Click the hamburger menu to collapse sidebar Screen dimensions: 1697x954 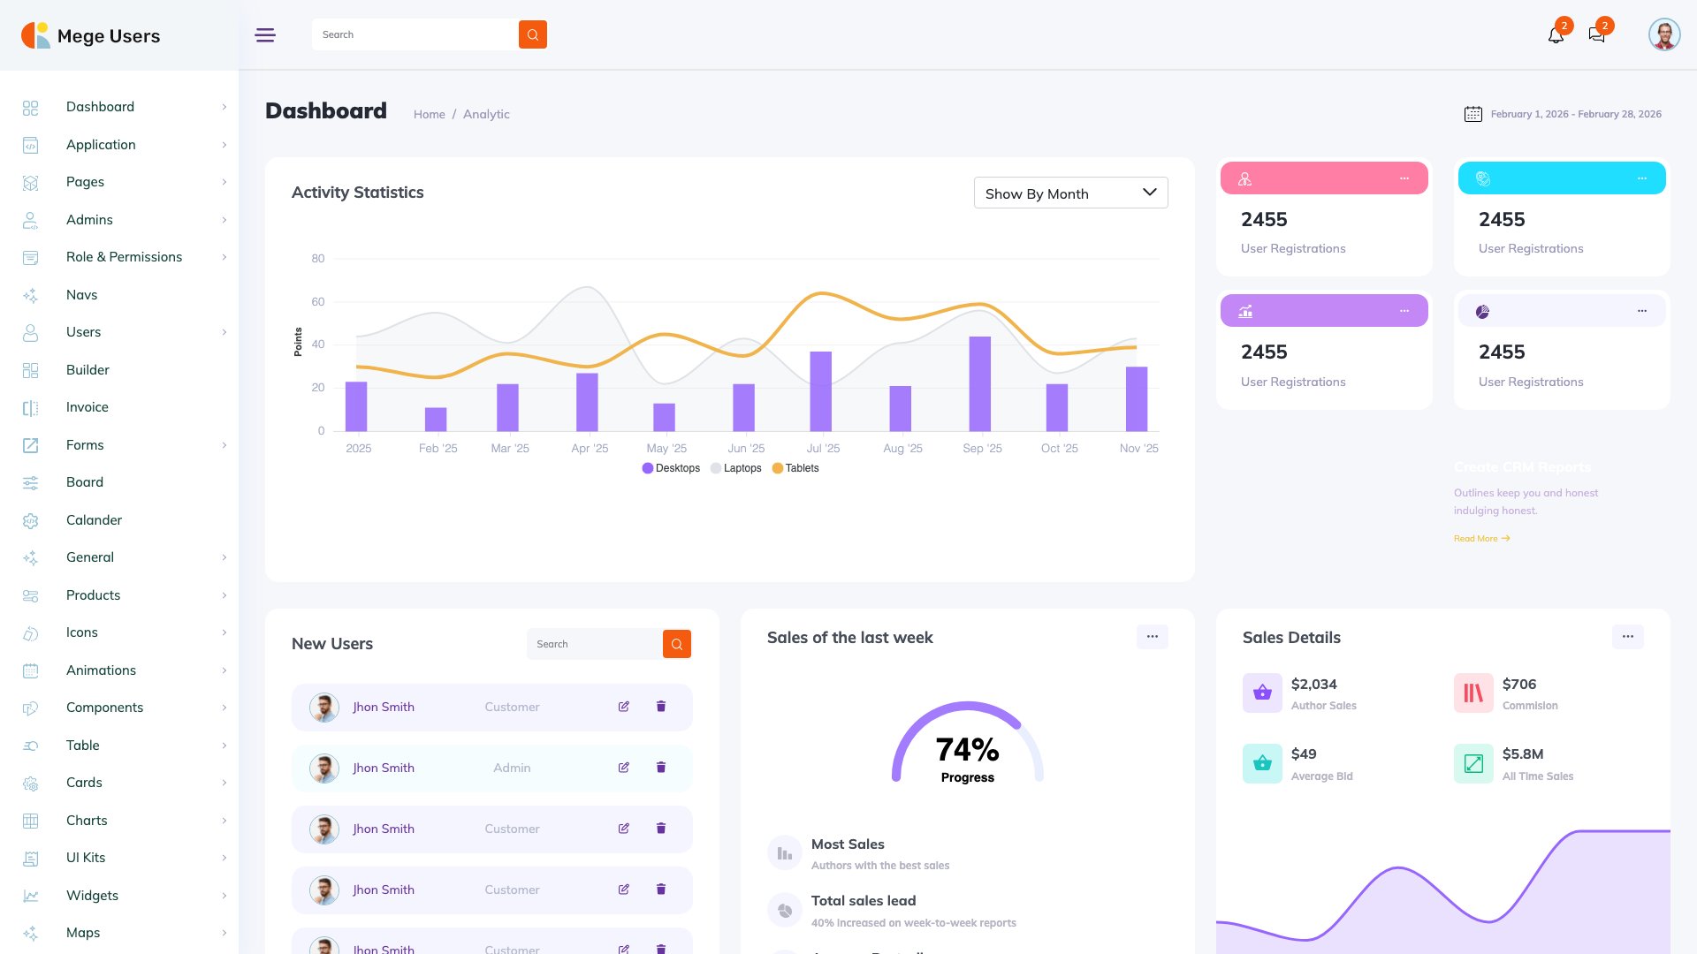[x=264, y=34]
